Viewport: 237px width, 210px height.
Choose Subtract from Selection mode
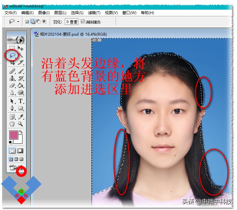(39, 22)
